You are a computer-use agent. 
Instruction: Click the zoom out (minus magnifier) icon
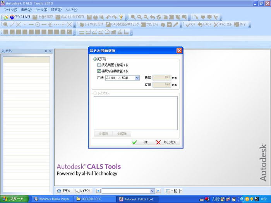tap(146, 17)
